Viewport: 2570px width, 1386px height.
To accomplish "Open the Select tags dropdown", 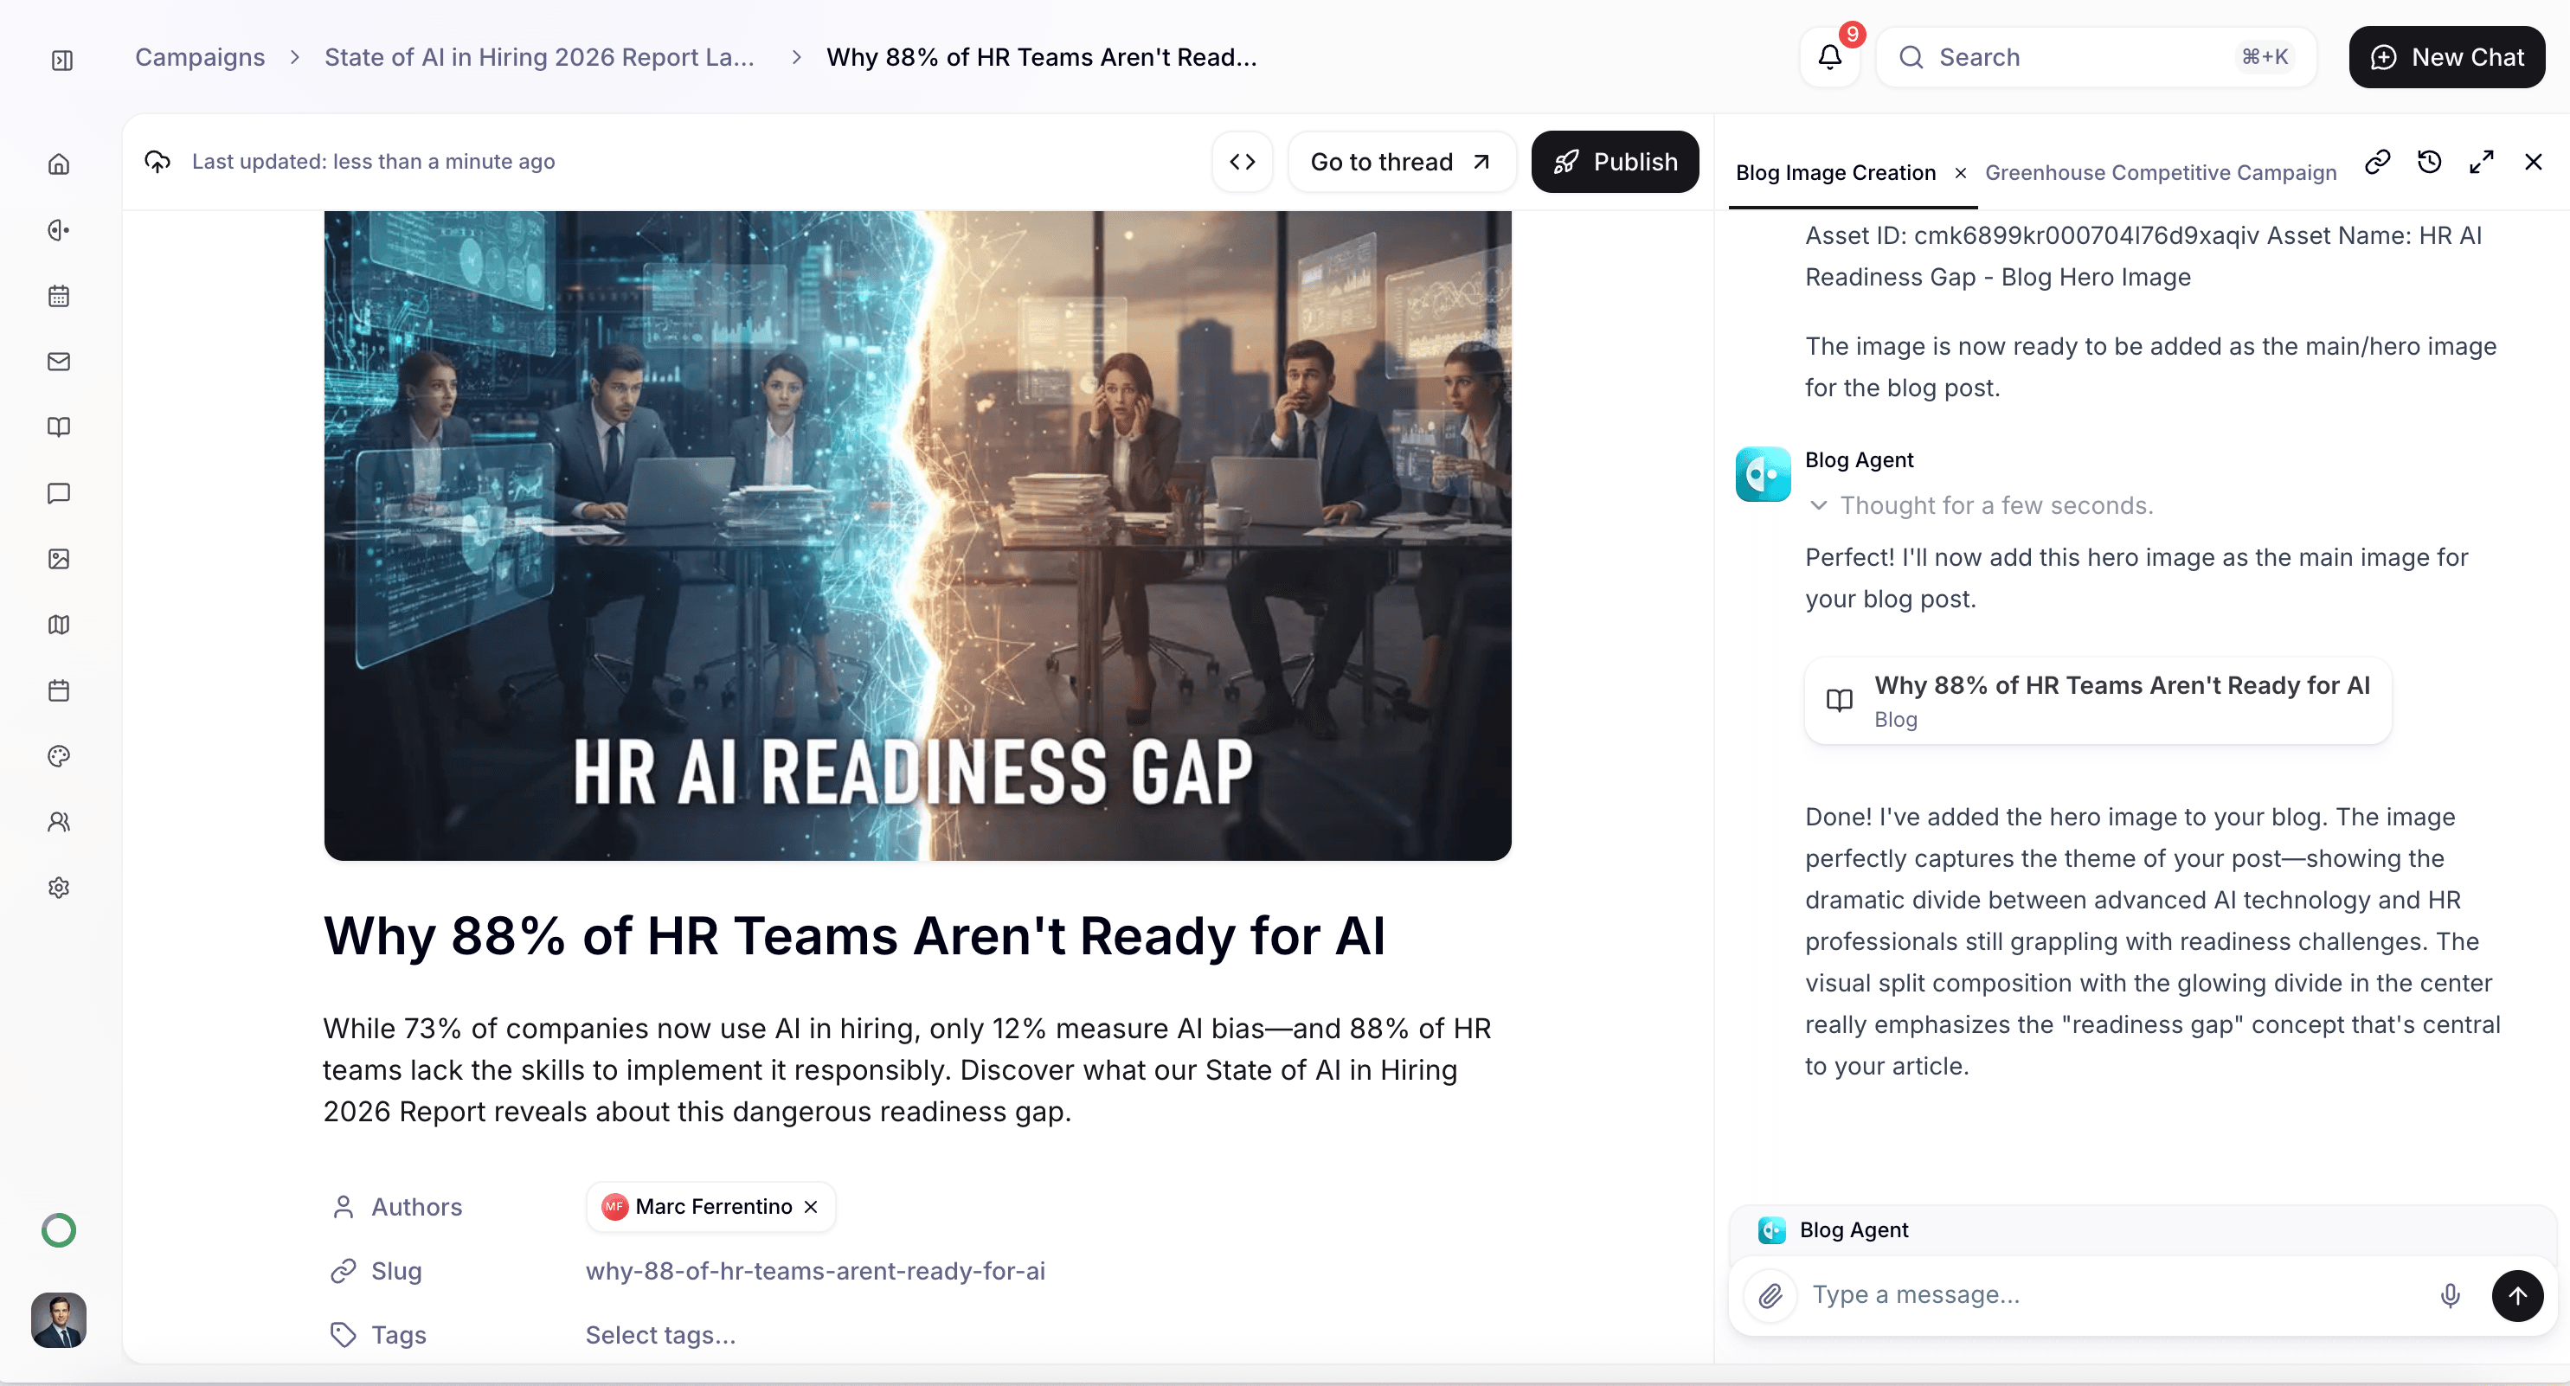I will 660,1335.
